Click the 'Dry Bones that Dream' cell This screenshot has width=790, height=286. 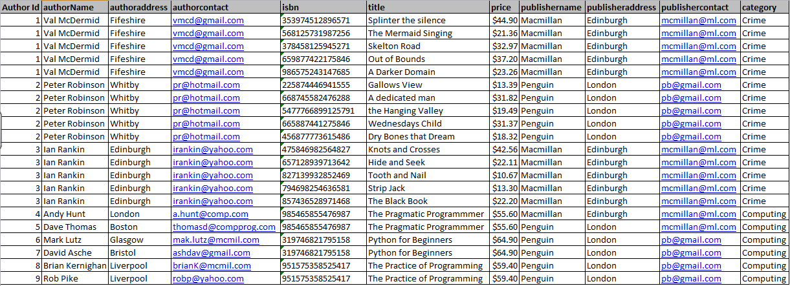point(428,136)
